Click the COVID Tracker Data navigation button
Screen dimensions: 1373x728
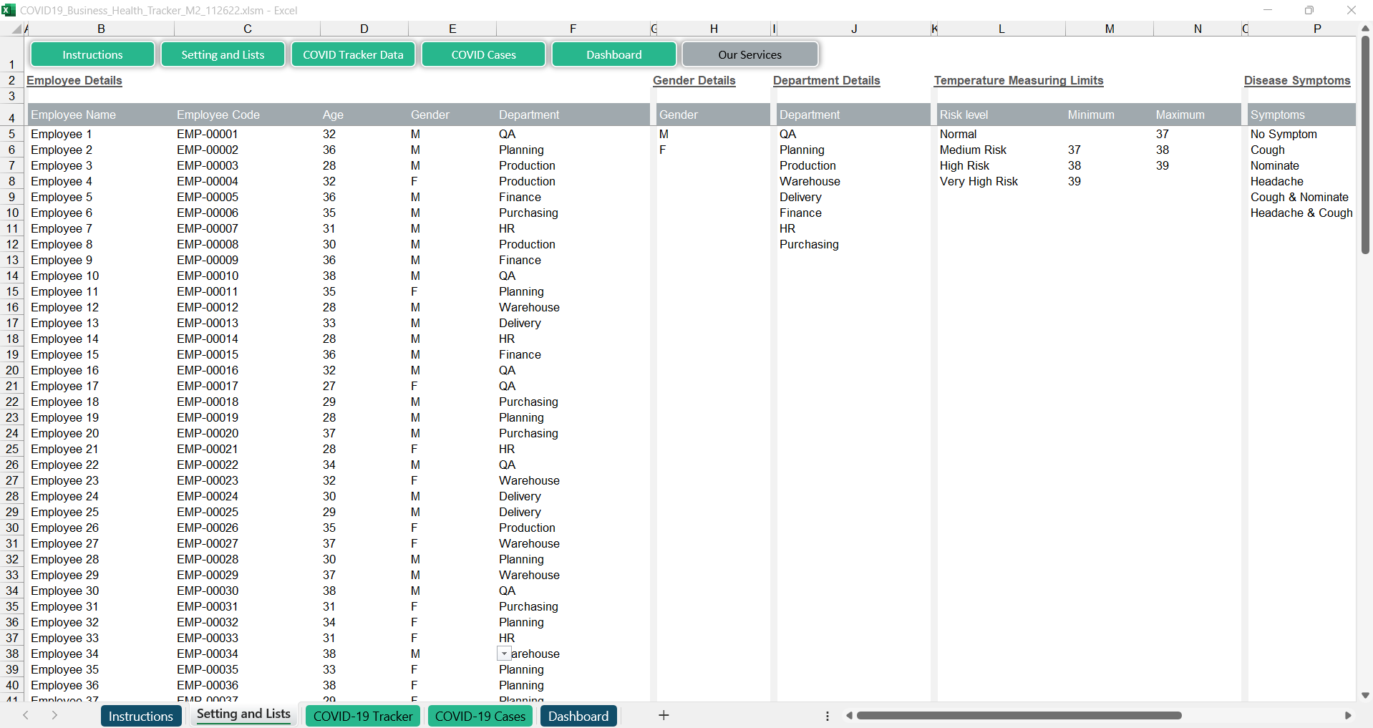click(353, 54)
